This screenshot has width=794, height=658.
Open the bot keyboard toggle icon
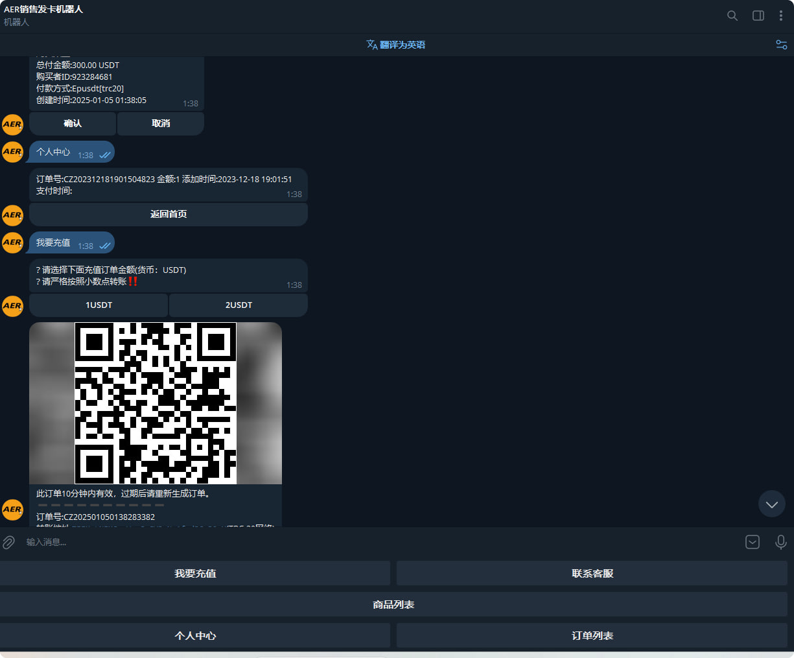753,542
